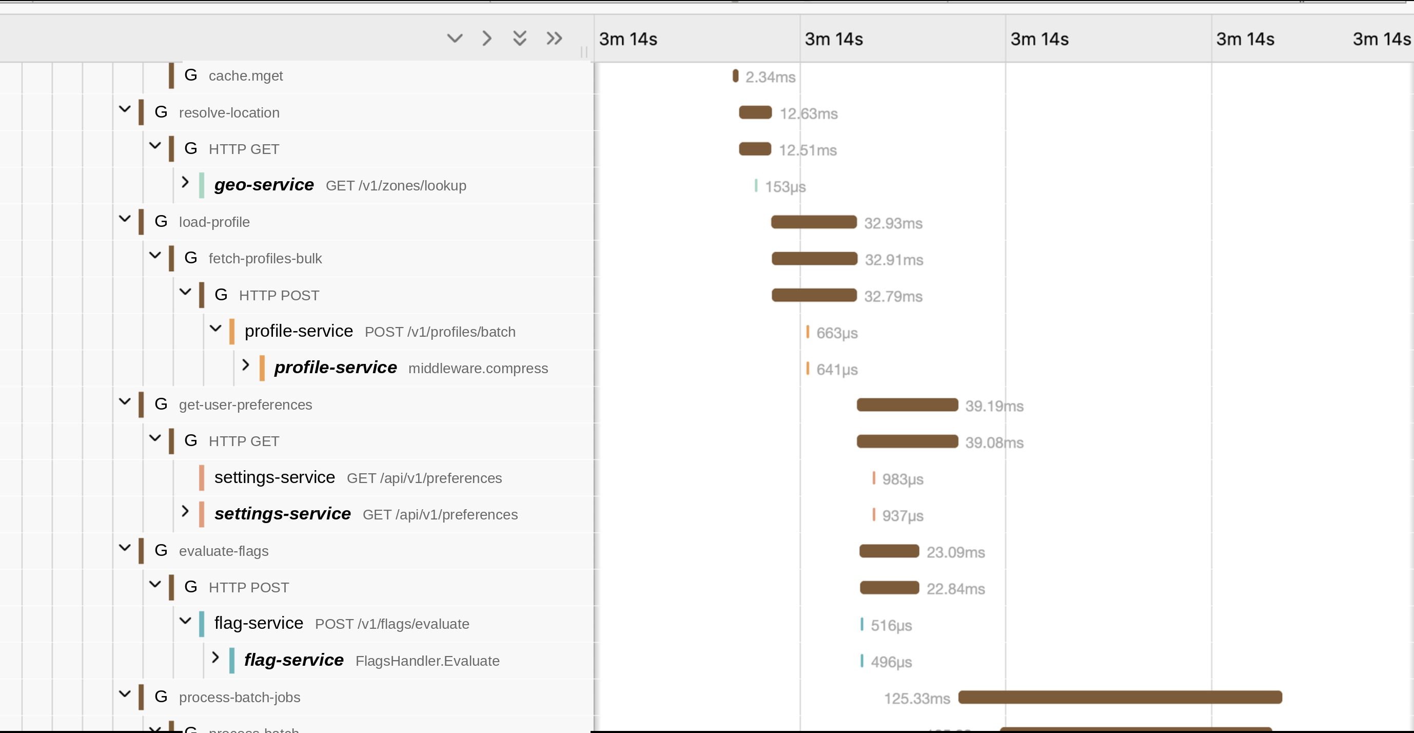Click the 23.09ms evaluate-flags bar
The height and width of the screenshot is (733, 1414).
[x=889, y=551]
